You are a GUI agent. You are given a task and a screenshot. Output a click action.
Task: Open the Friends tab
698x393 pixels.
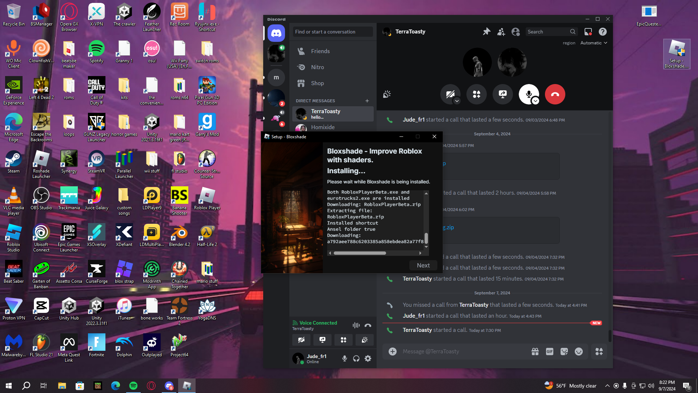pos(320,51)
